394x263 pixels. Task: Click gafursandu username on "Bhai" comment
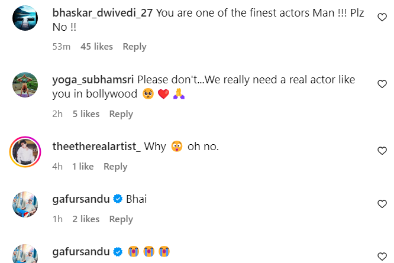(81, 199)
